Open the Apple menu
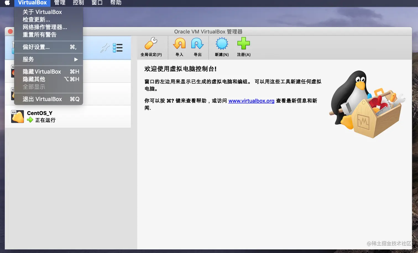This screenshot has height=253, width=418. pyautogui.click(x=7, y=3)
